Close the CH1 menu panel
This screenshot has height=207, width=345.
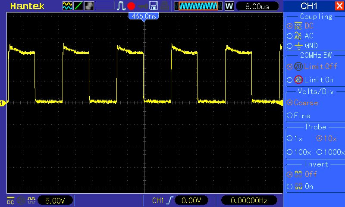point(339,6)
